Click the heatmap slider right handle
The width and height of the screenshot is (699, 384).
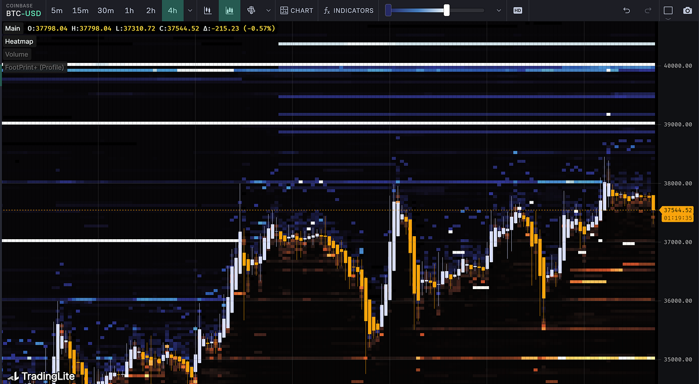446,10
